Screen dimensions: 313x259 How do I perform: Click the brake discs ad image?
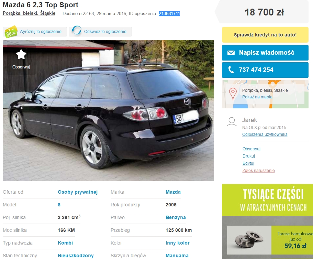(249, 240)
